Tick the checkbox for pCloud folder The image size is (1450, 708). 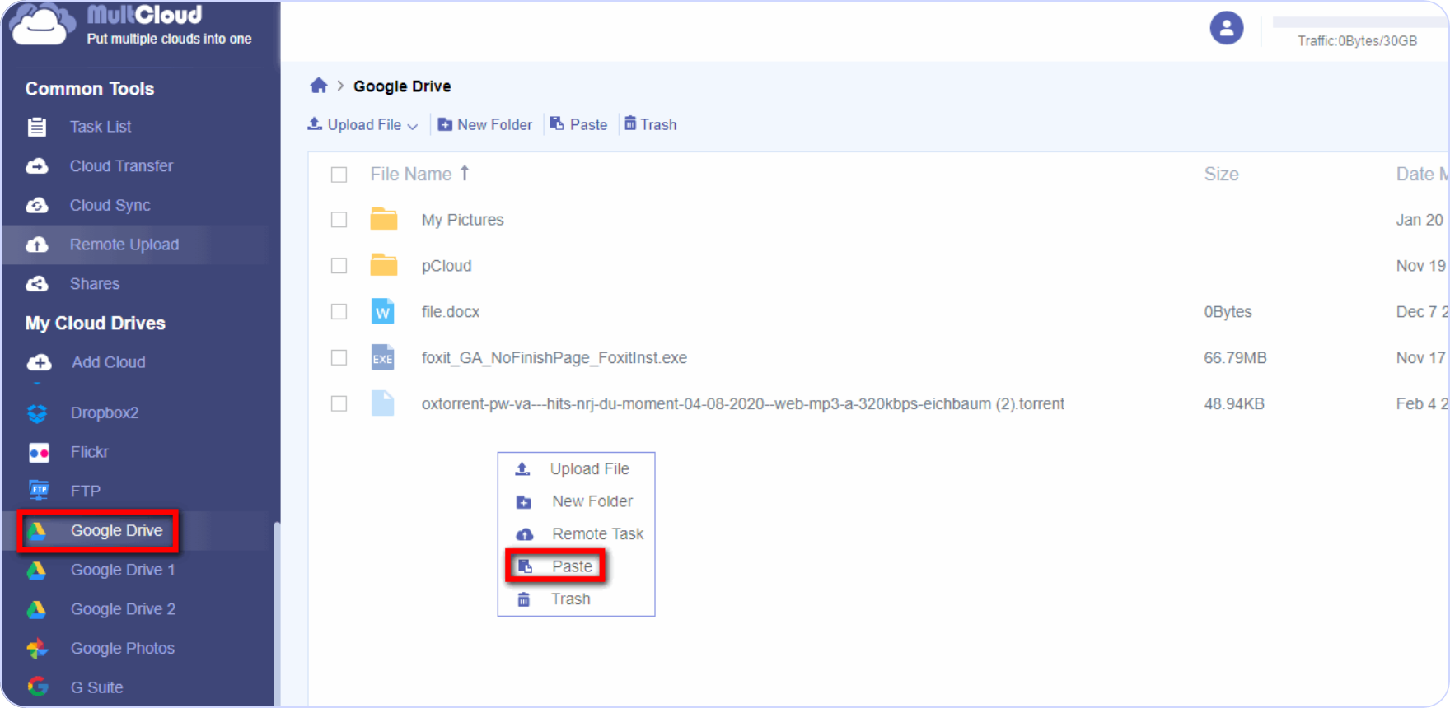339,266
